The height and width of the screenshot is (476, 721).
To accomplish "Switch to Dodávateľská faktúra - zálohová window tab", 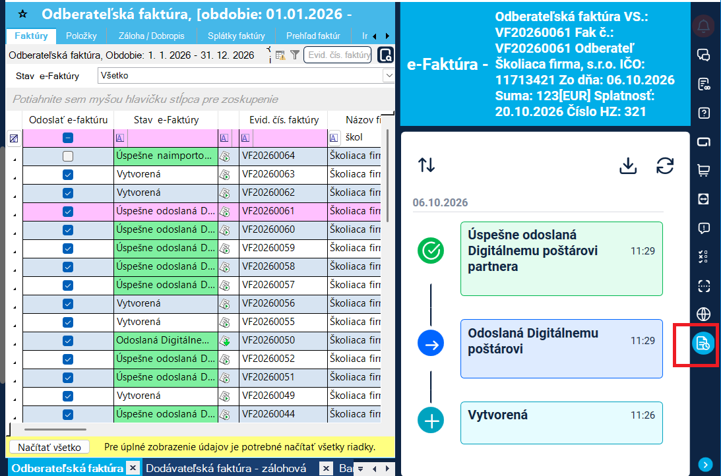I will click(x=226, y=469).
